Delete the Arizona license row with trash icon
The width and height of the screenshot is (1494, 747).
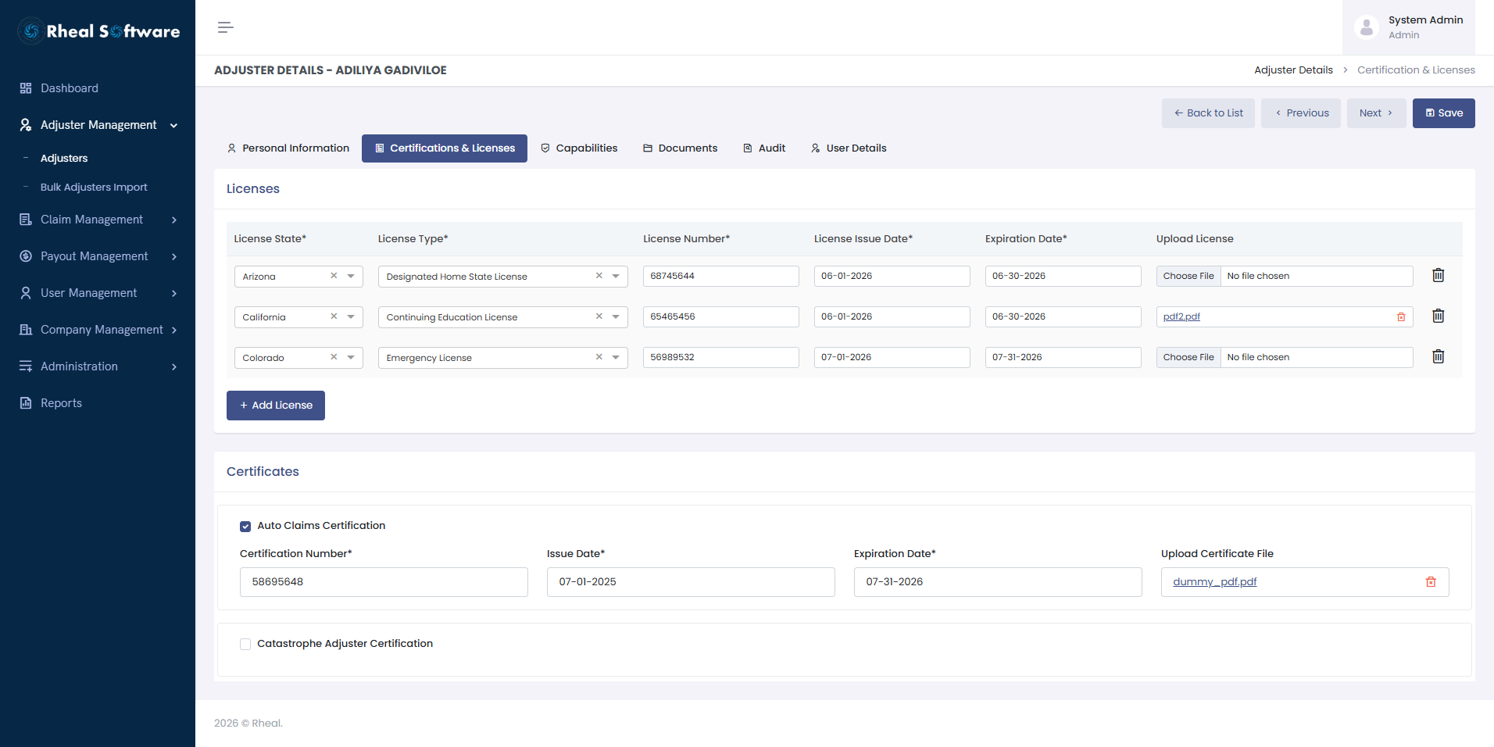pyautogui.click(x=1438, y=276)
